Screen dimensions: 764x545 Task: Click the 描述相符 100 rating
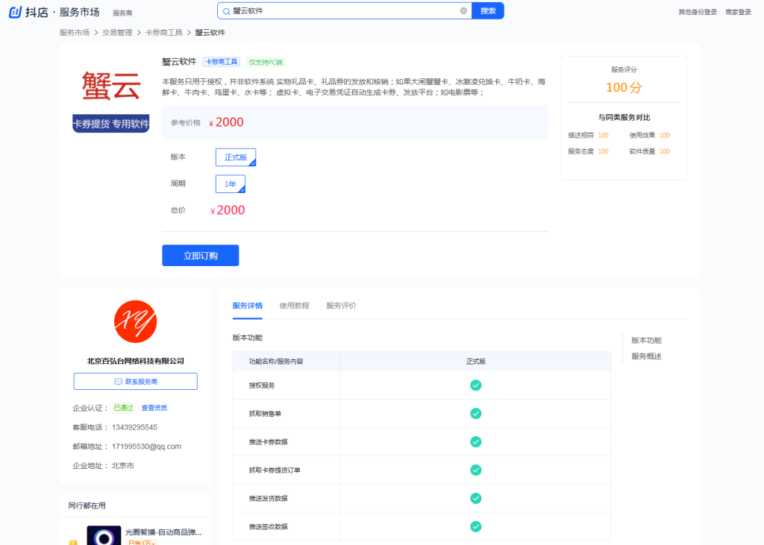tap(588, 136)
